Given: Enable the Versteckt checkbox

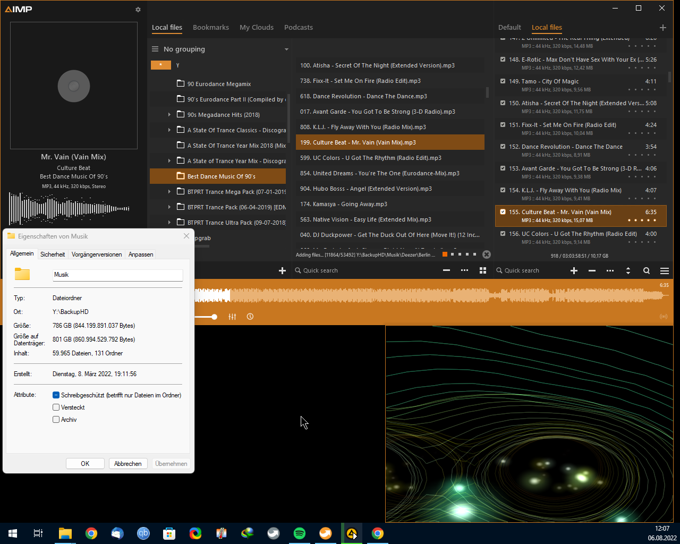Looking at the screenshot, I should point(56,407).
